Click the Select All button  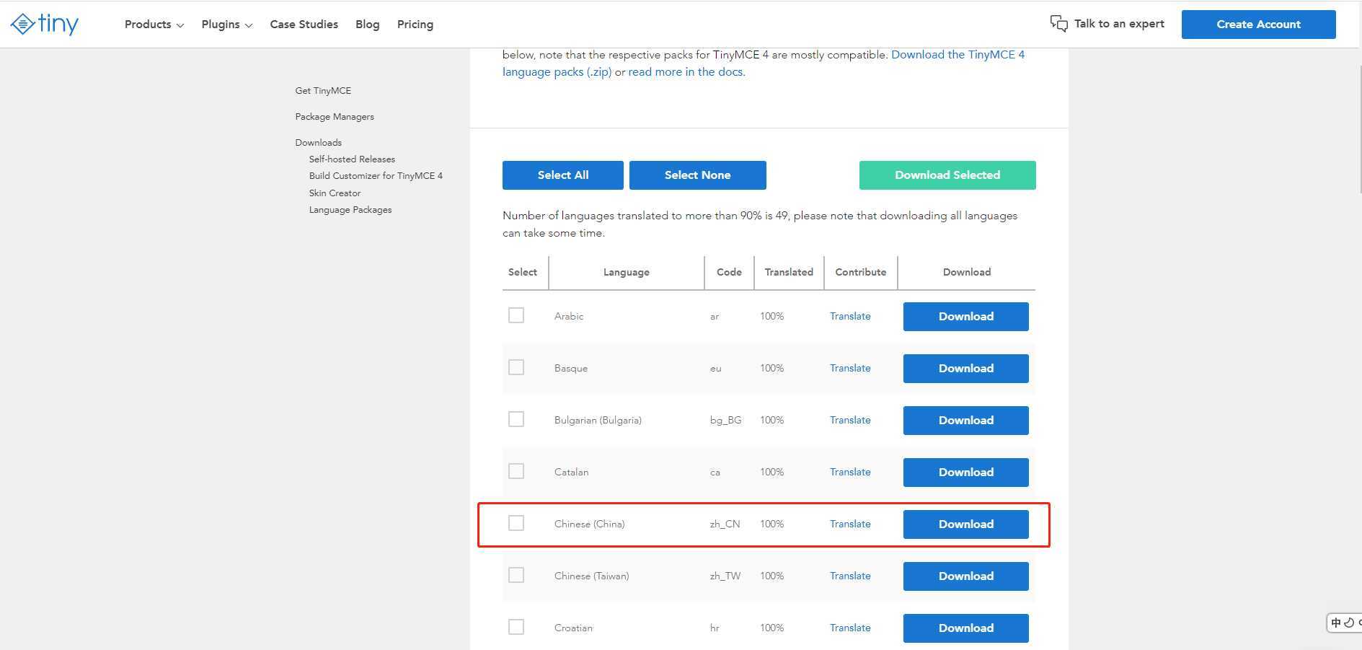point(562,175)
